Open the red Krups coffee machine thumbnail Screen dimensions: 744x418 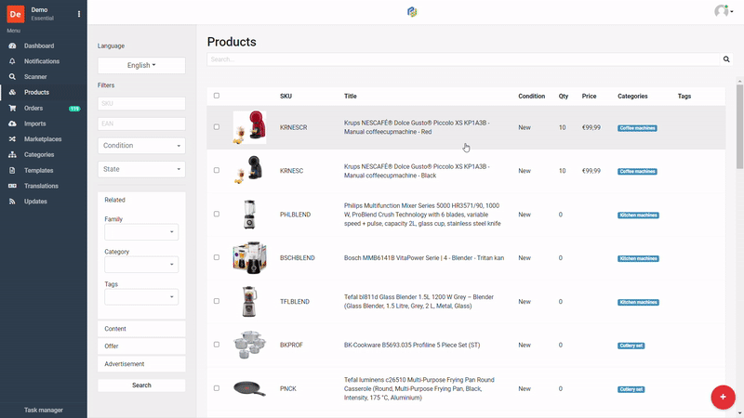(x=249, y=127)
